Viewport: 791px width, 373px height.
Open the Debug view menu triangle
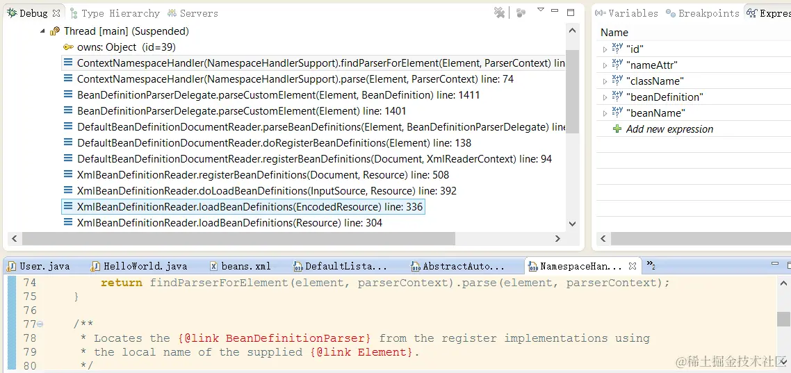[x=540, y=10]
